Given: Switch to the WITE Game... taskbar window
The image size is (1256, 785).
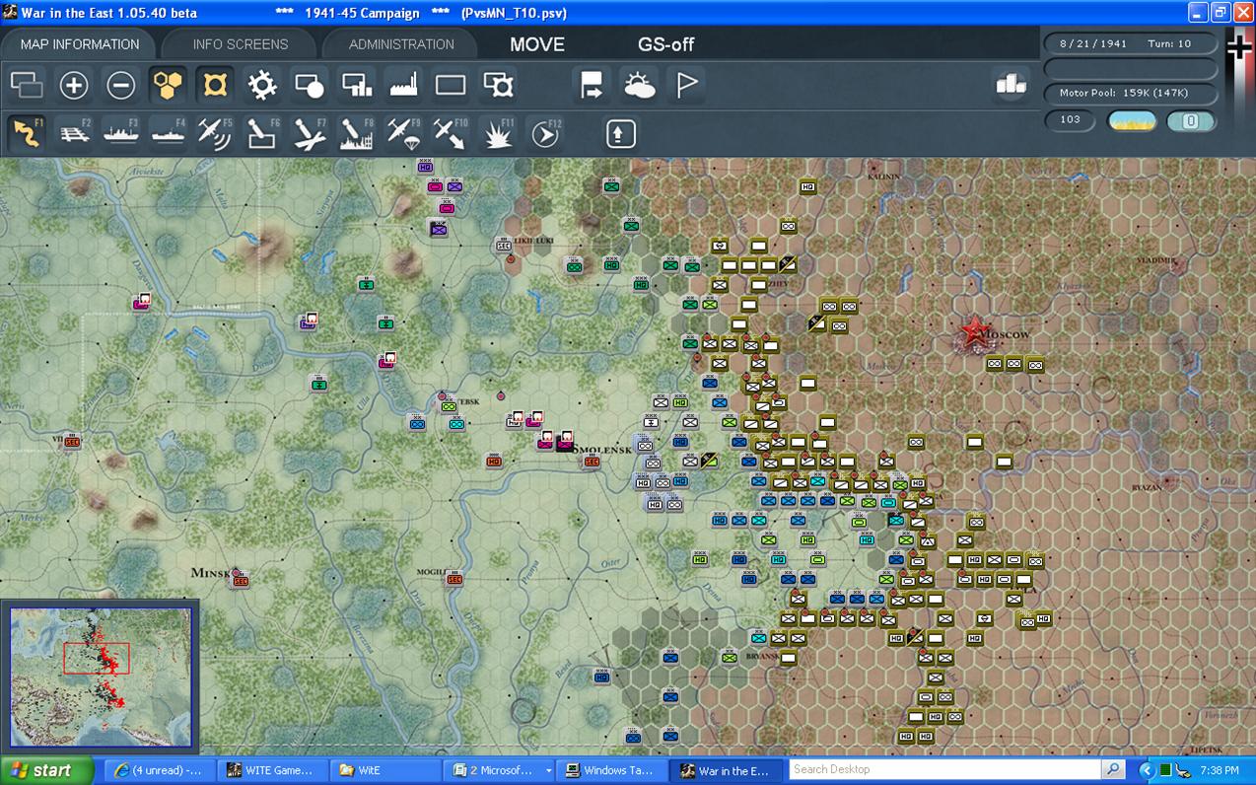Looking at the screenshot, I should pos(270,770).
